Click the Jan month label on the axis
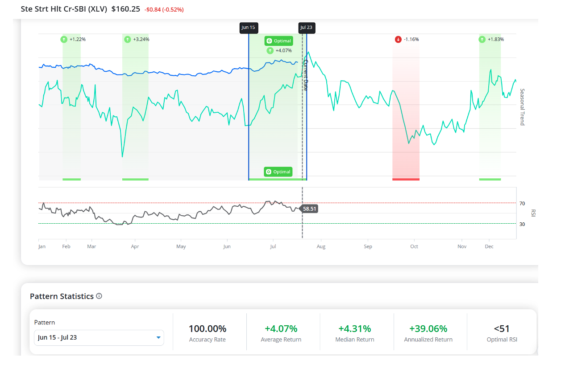 pos(42,246)
